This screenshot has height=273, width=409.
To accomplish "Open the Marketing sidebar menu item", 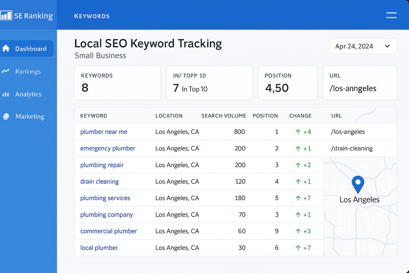I will tap(30, 116).
